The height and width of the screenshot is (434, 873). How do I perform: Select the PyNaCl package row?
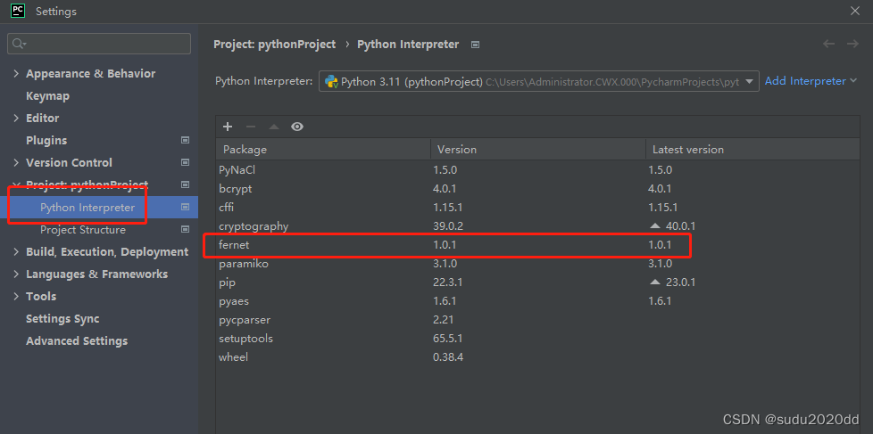point(538,170)
